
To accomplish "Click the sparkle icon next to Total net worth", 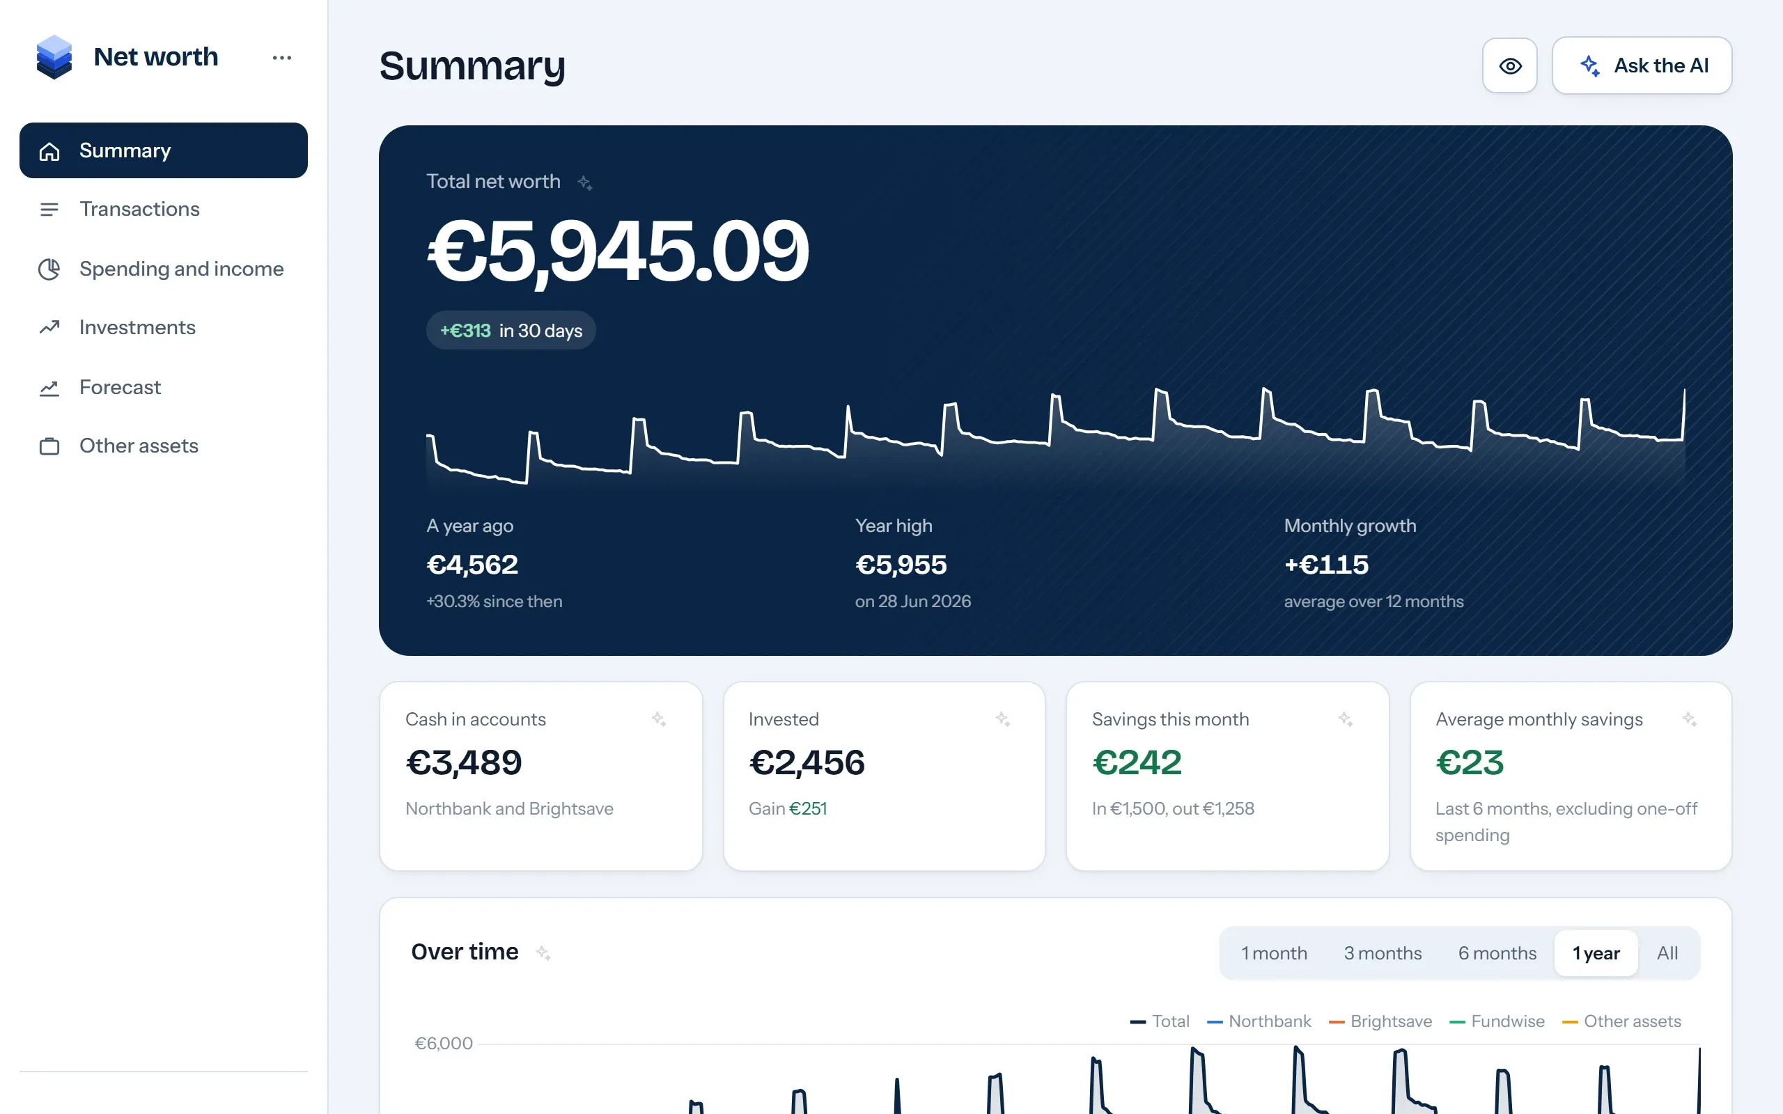I will pos(585,182).
